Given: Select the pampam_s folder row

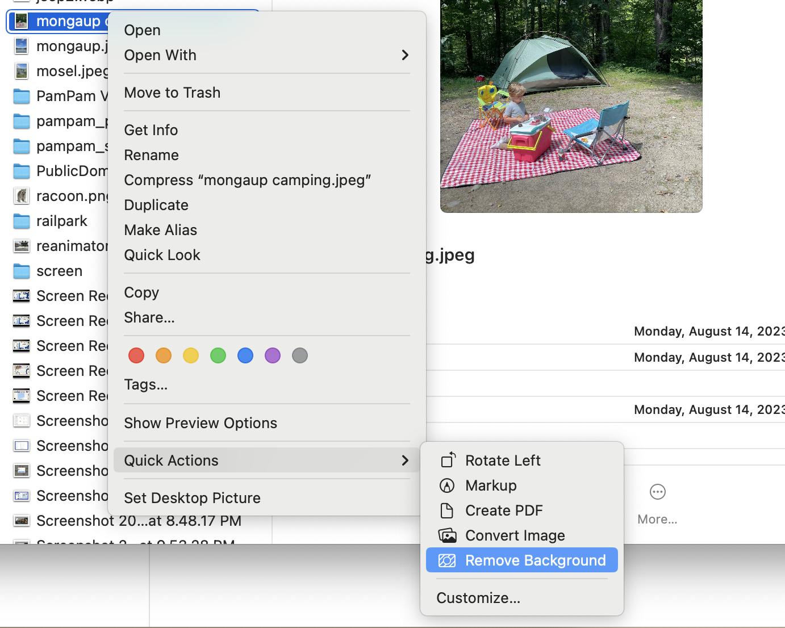Looking at the screenshot, I should (x=60, y=146).
